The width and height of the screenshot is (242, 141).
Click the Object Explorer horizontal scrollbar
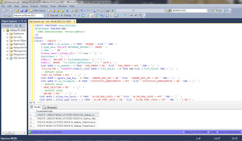coord(14,133)
